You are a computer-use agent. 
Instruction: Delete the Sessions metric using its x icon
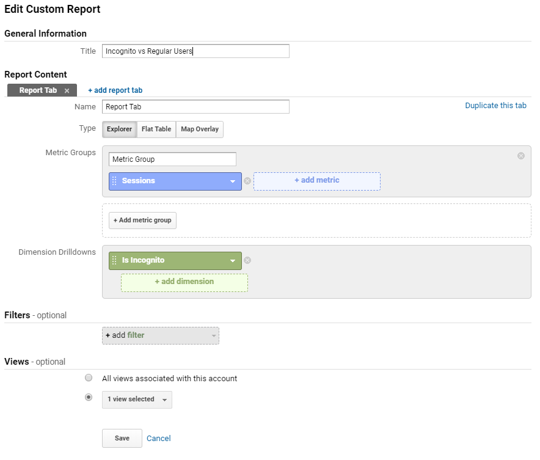[247, 181]
